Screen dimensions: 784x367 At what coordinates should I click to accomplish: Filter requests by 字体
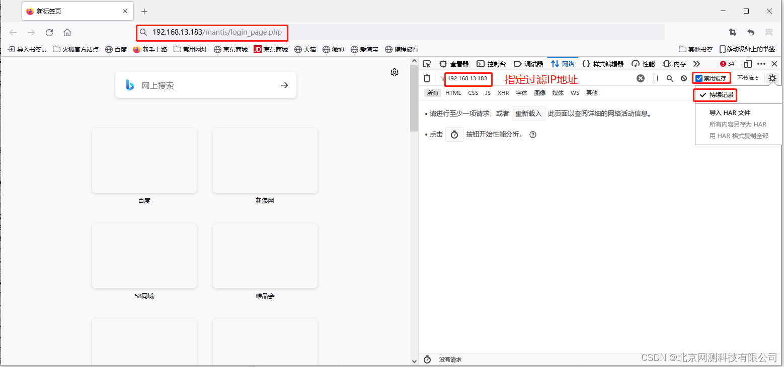[x=522, y=93]
